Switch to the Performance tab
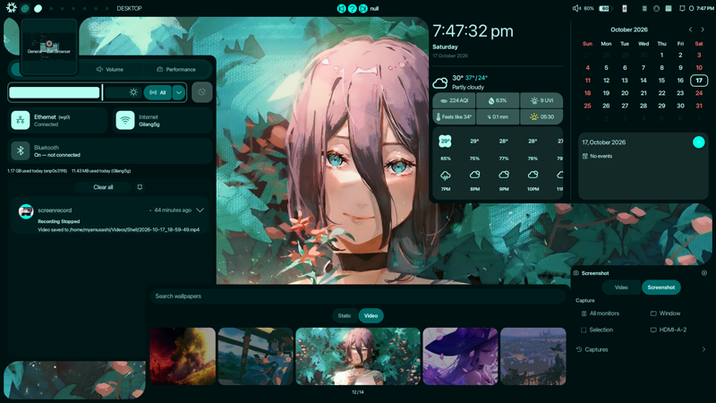Image resolution: width=716 pixels, height=403 pixels. click(176, 70)
